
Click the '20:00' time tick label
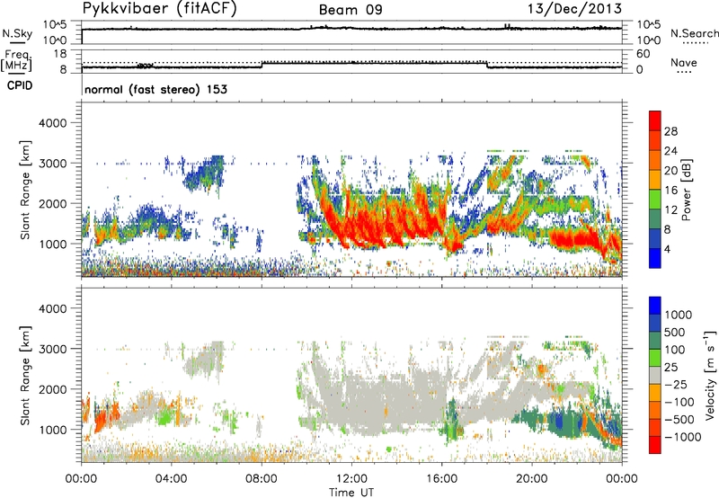(x=532, y=479)
